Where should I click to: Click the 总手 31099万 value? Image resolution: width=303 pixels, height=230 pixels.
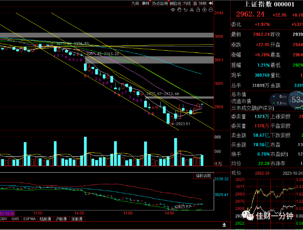click(261, 85)
